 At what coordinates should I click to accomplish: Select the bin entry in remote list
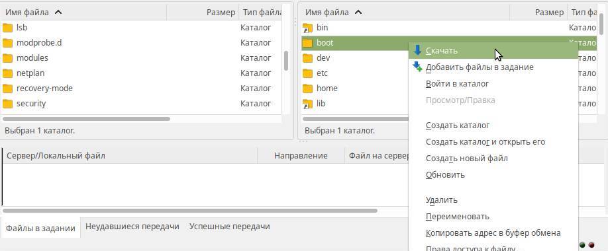(323, 28)
